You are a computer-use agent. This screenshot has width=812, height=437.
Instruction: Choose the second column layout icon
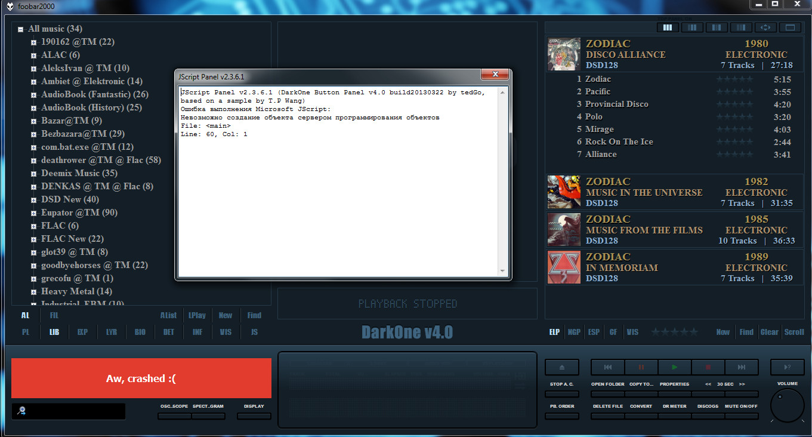[x=692, y=27]
